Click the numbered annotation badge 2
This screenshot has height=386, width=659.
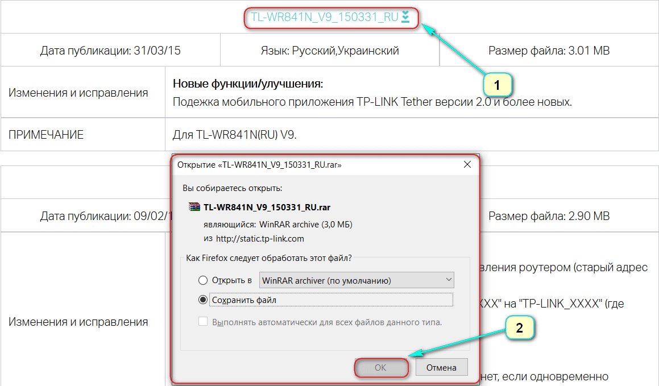[x=518, y=327]
